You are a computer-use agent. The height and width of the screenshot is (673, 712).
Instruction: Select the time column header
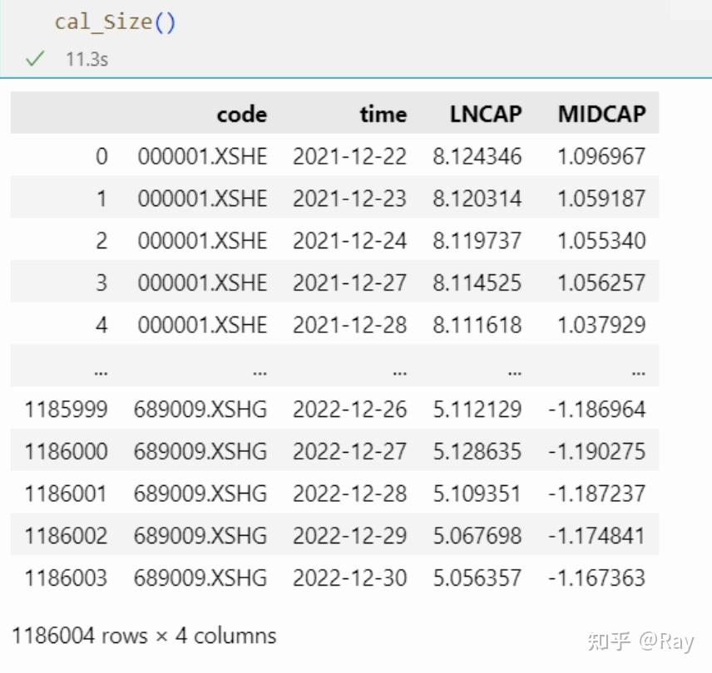383,114
